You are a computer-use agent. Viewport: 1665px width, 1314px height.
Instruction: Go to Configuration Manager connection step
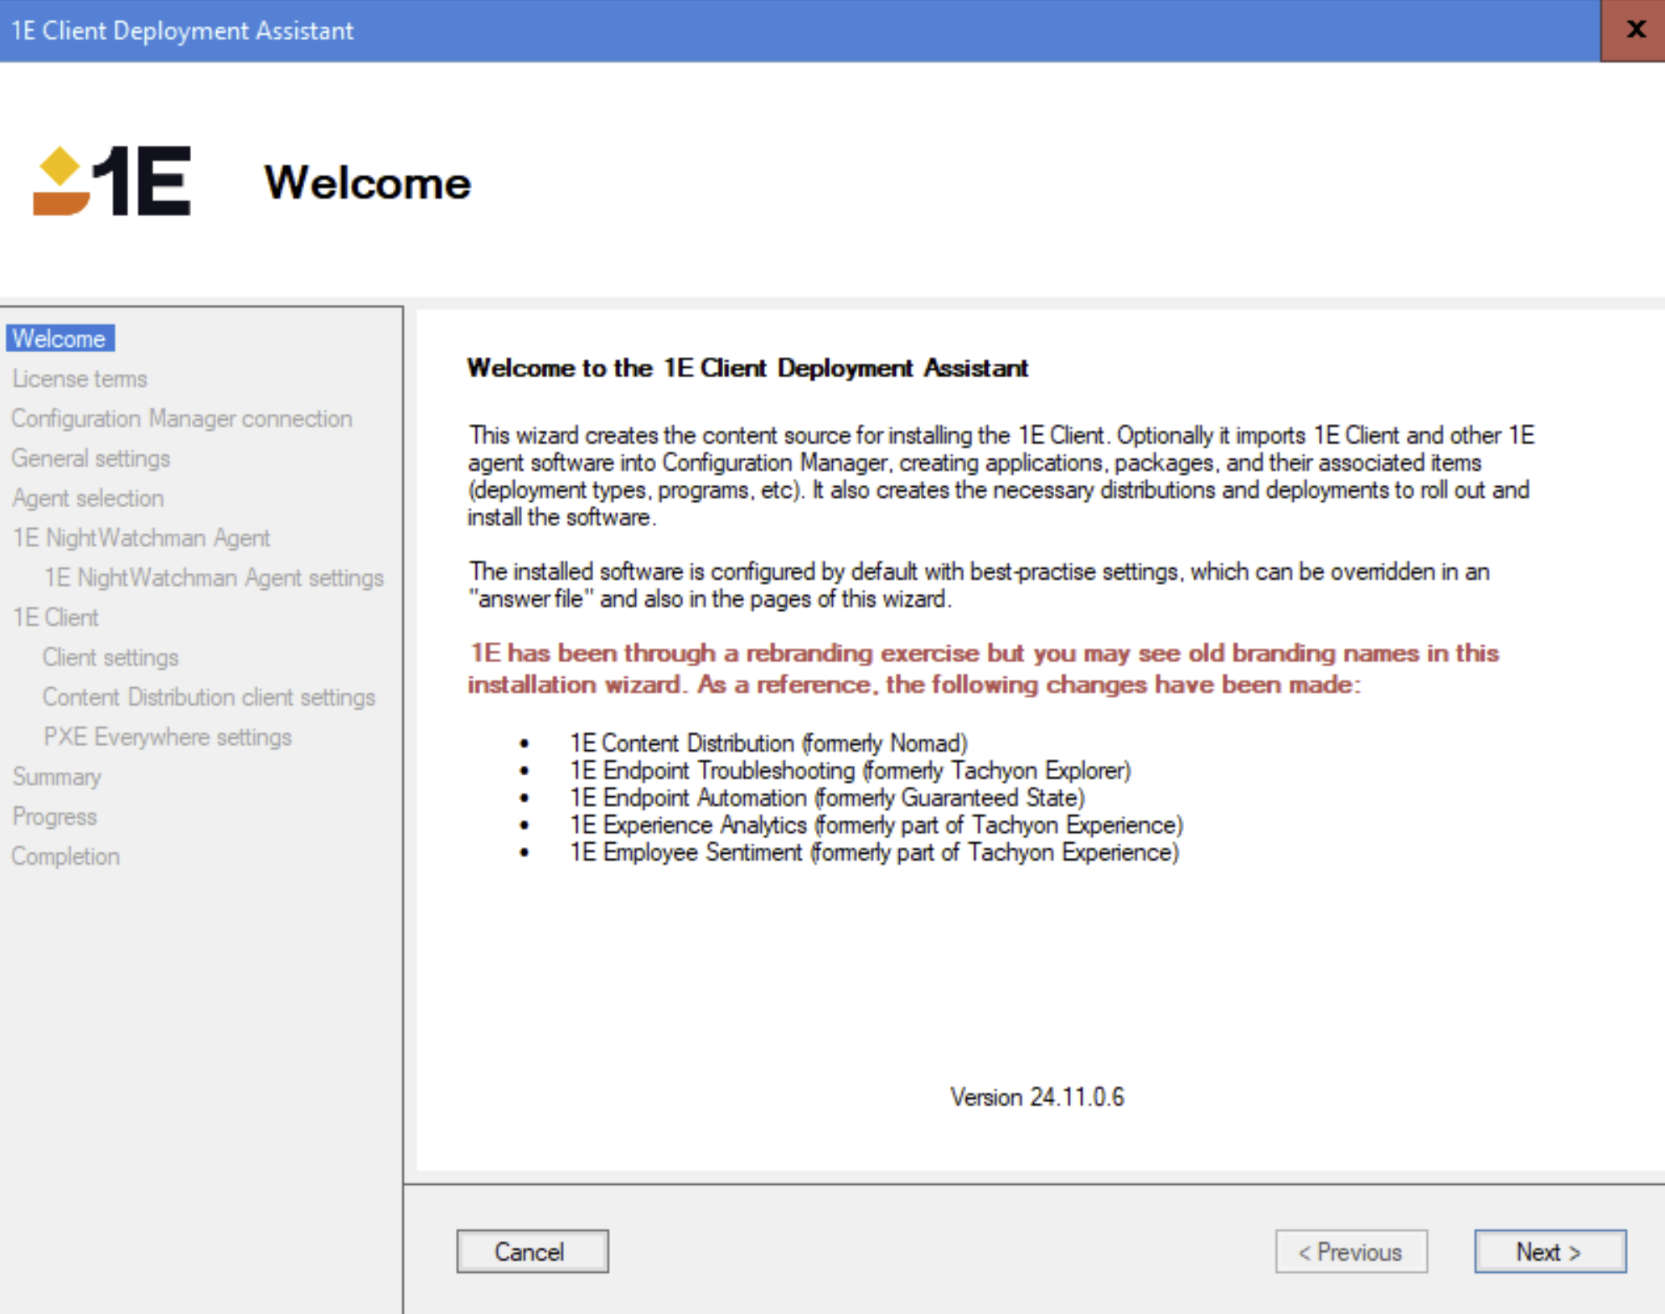coord(182,418)
